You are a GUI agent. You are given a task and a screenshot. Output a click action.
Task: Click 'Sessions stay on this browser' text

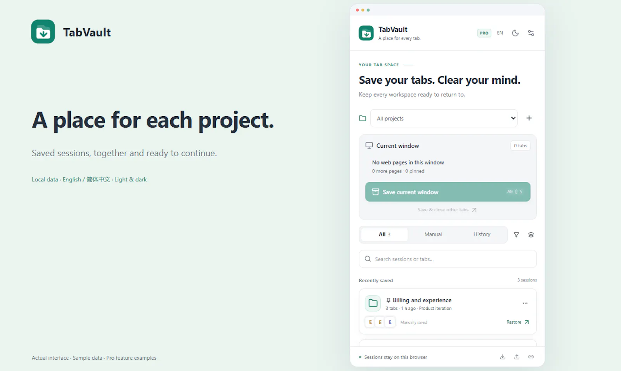[395, 357]
